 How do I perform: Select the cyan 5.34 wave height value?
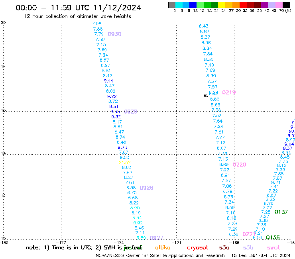pyautogui.click(x=137, y=218)
